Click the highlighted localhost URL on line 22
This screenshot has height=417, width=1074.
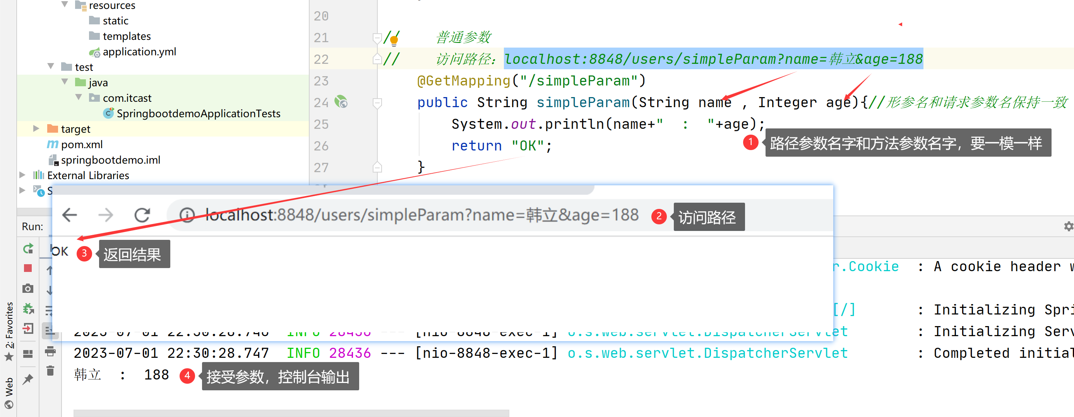coord(713,59)
